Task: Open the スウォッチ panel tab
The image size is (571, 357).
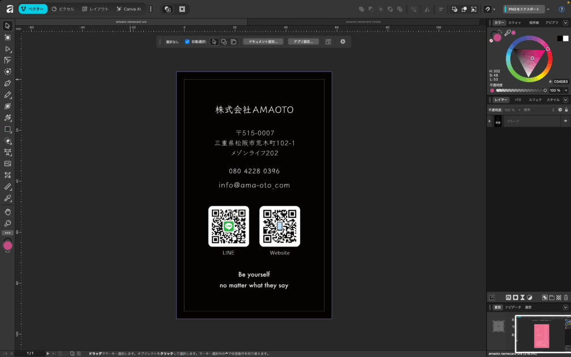Action: [x=515, y=22]
